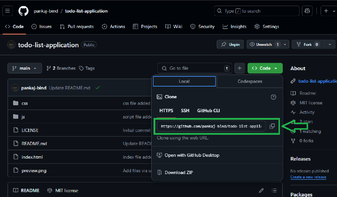Switch to the Codespaces tab

(250, 81)
